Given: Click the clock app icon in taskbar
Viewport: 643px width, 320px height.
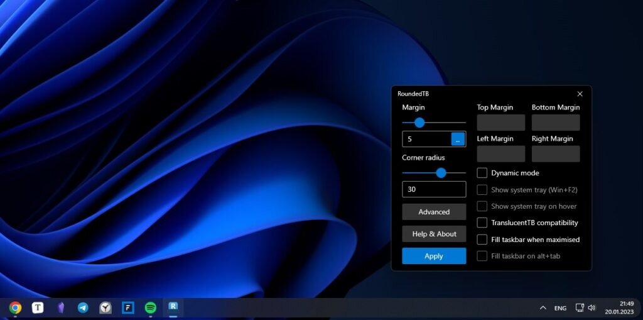Looking at the screenshot, I should tap(105, 307).
